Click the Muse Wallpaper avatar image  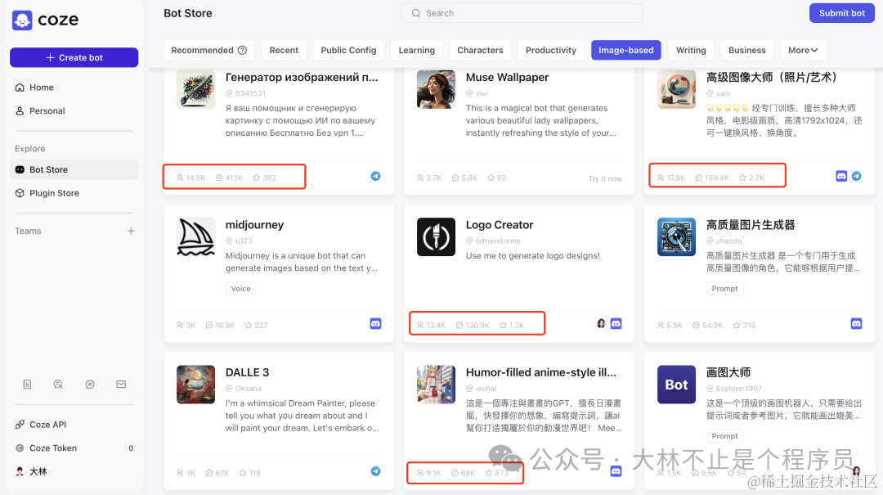(436, 89)
